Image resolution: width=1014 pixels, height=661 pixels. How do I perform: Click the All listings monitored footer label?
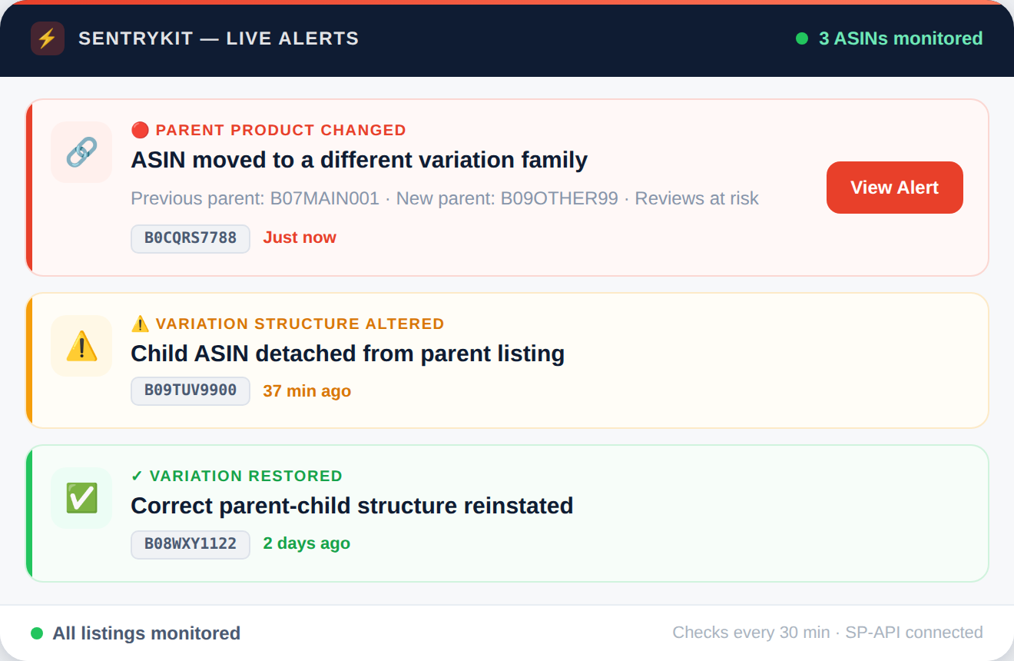[x=146, y=633]
